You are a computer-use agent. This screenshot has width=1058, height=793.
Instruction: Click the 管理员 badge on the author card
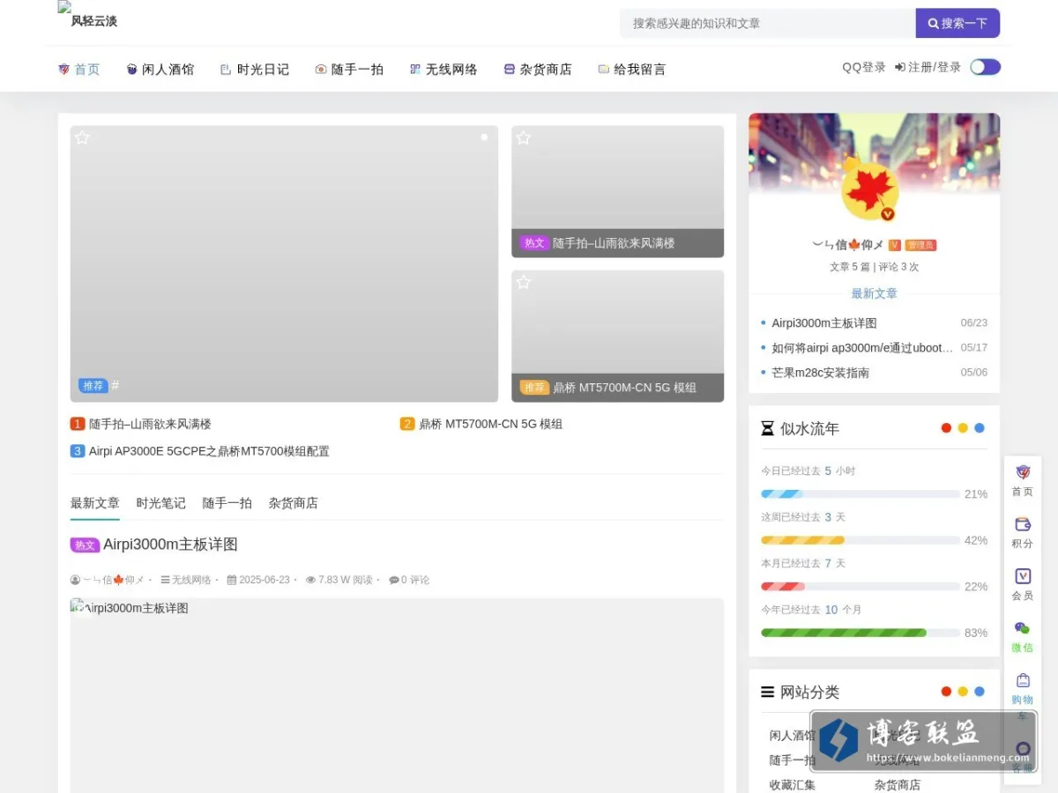920,245
